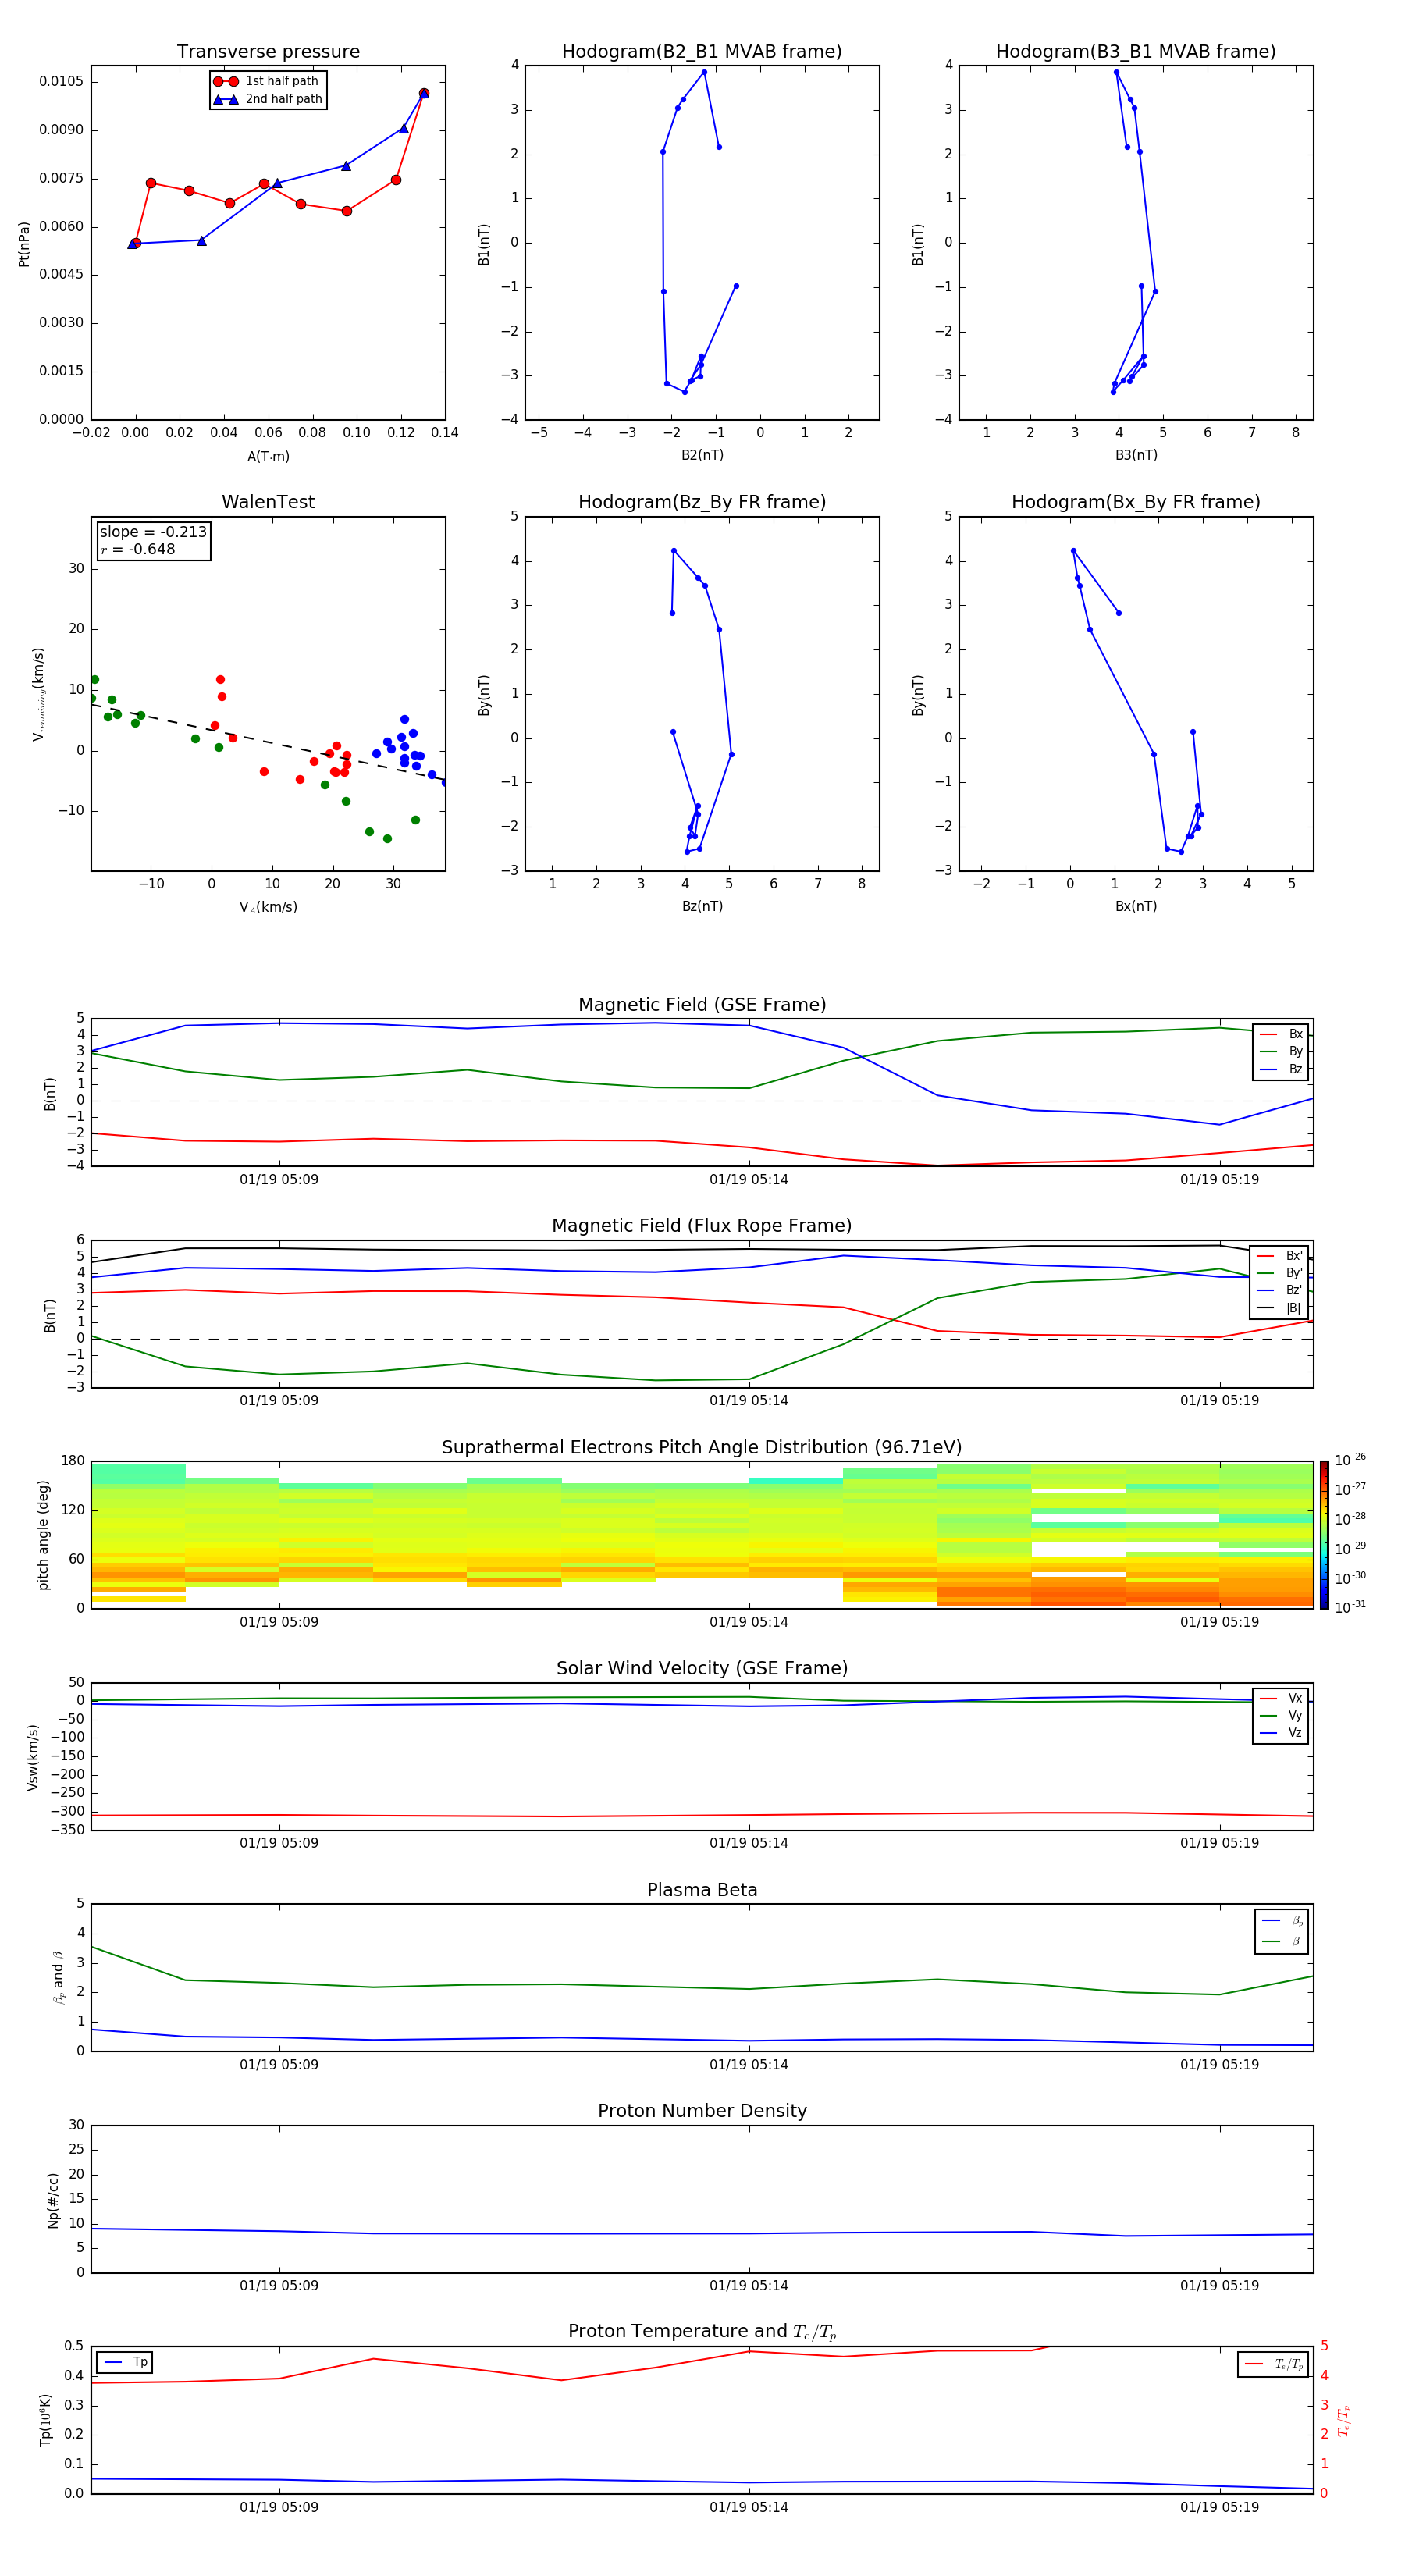Click '01/19 05:14' under GSE Magnetic Field plot

pyautogui.click(x=749, y=1180)
